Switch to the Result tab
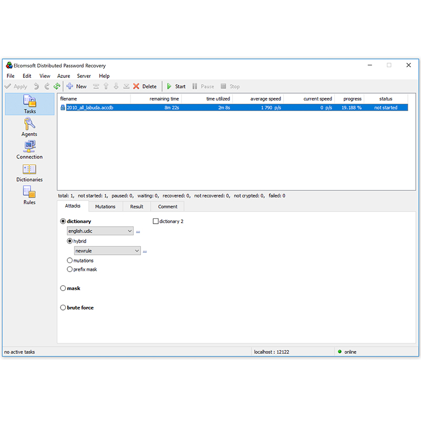Screen dimensions: 421x421 137,206
